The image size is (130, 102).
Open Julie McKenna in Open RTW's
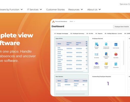click(60, 48)
